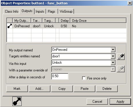Click the Delay column header

64,21
